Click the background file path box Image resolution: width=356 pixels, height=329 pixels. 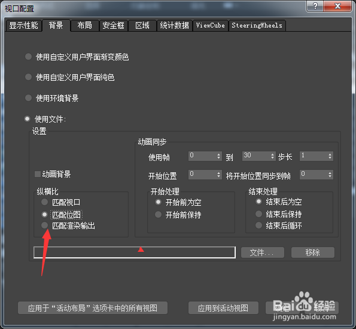135,252
